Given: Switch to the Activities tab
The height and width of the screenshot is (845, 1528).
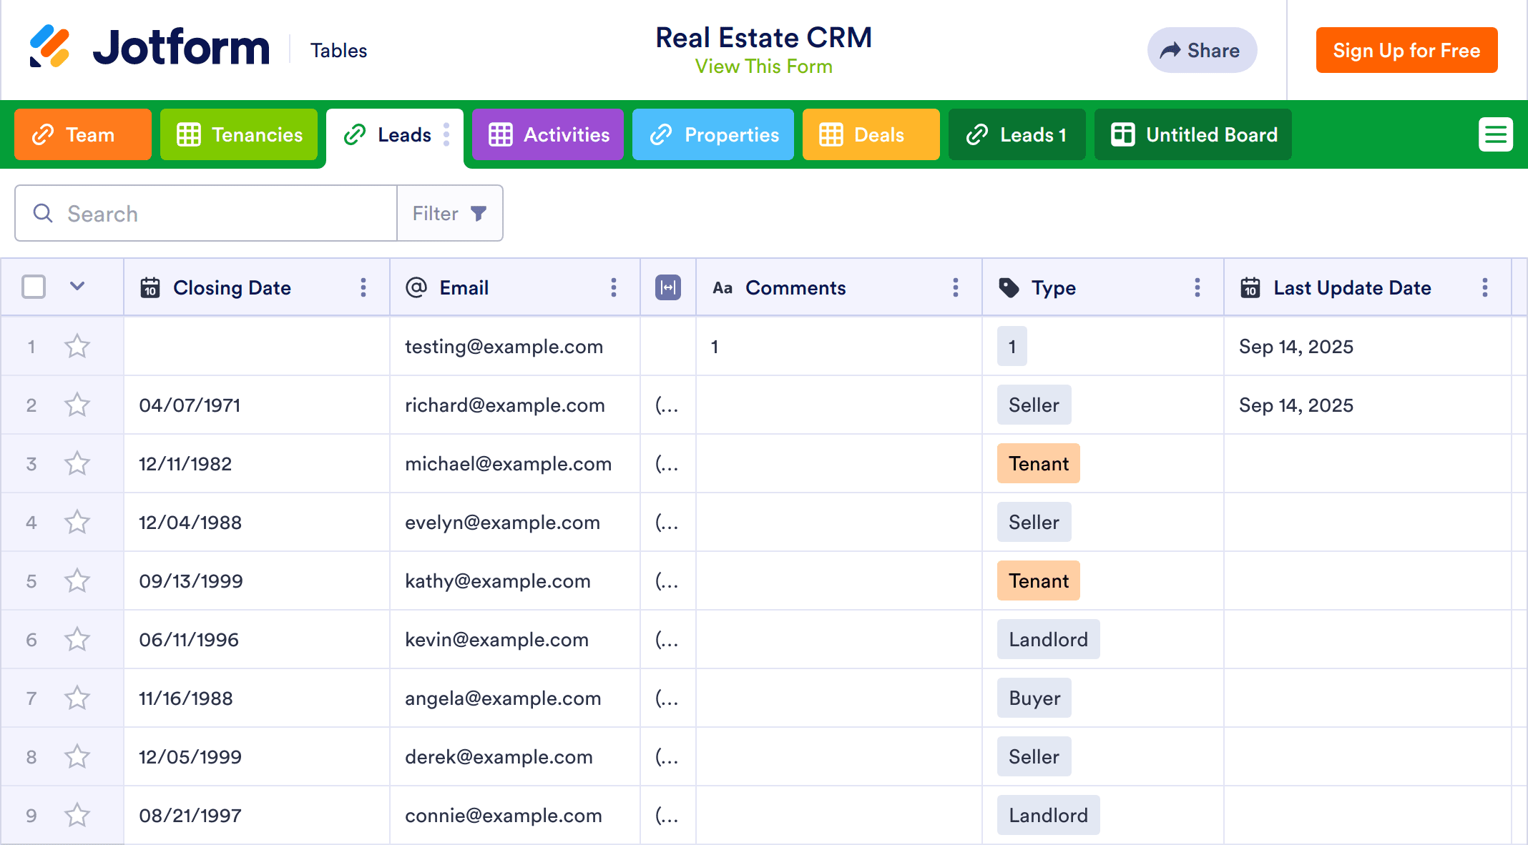Looking at the screenshot, I should pyautogui.click(x=548, y=134).
